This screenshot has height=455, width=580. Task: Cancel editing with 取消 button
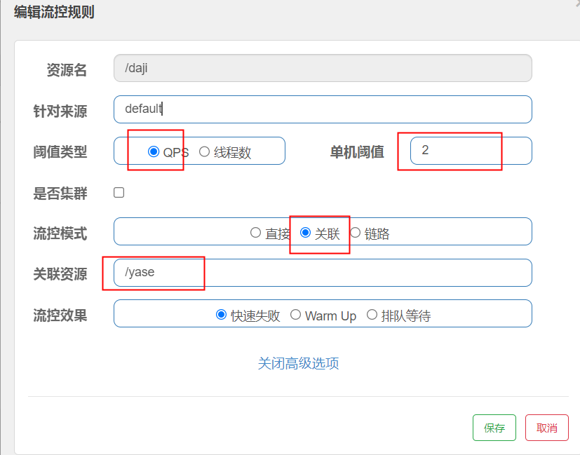point(546,428)
